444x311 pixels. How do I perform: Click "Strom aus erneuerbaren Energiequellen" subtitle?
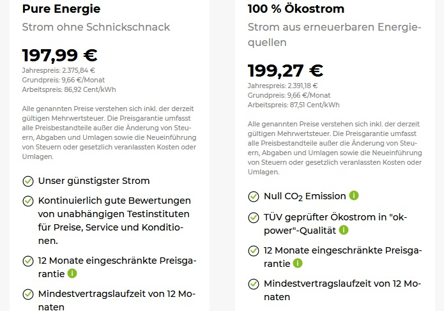[335, 34]
